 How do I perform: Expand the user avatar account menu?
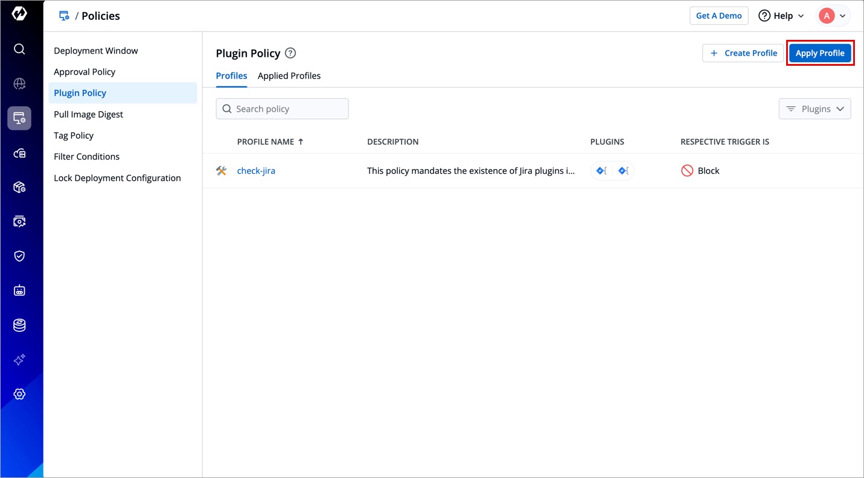click(833, 16)
